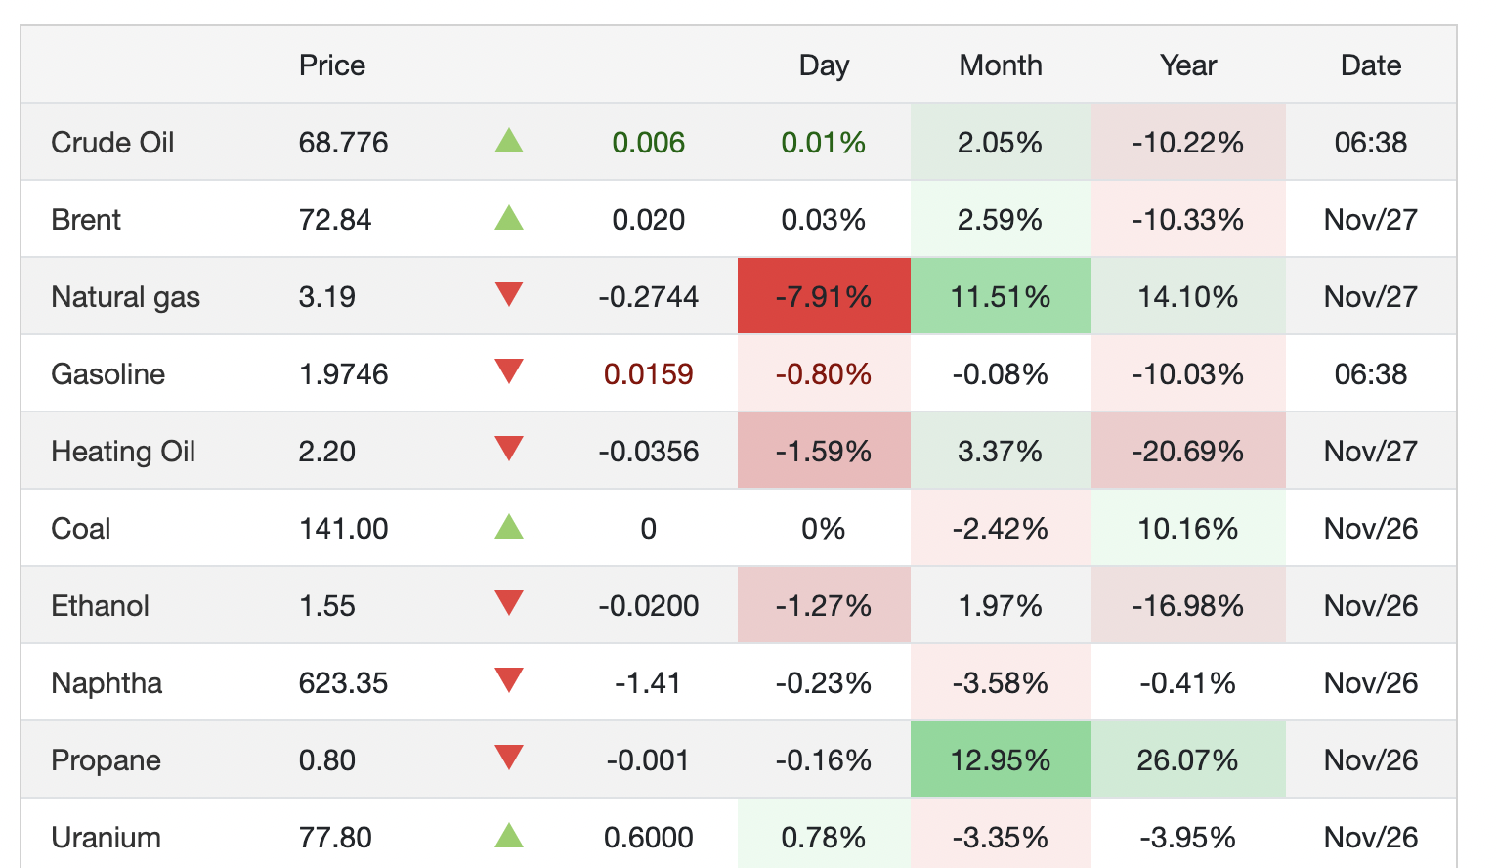Click the green up arrow for Crude Oil

509,141
